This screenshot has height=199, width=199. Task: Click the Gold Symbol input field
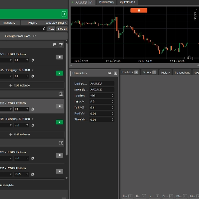pos(102,84)
